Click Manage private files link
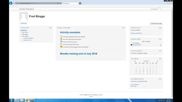 [x=136, y=33]
